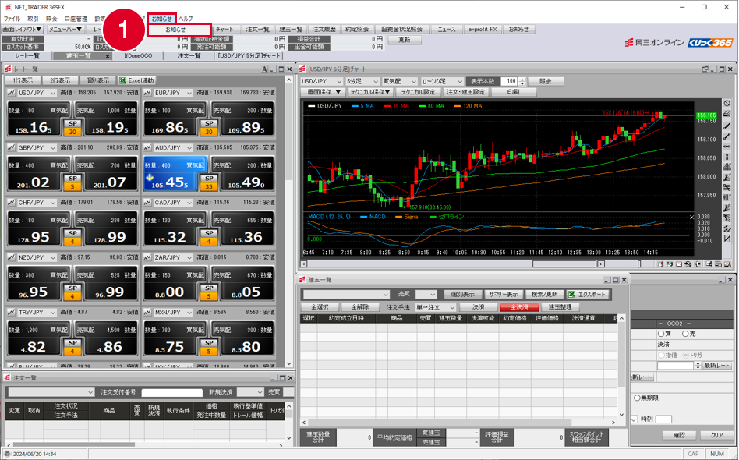Select the prohibit/cancel drawing tool in chart sidebar
739x460 pixels.
pos(727,103)
